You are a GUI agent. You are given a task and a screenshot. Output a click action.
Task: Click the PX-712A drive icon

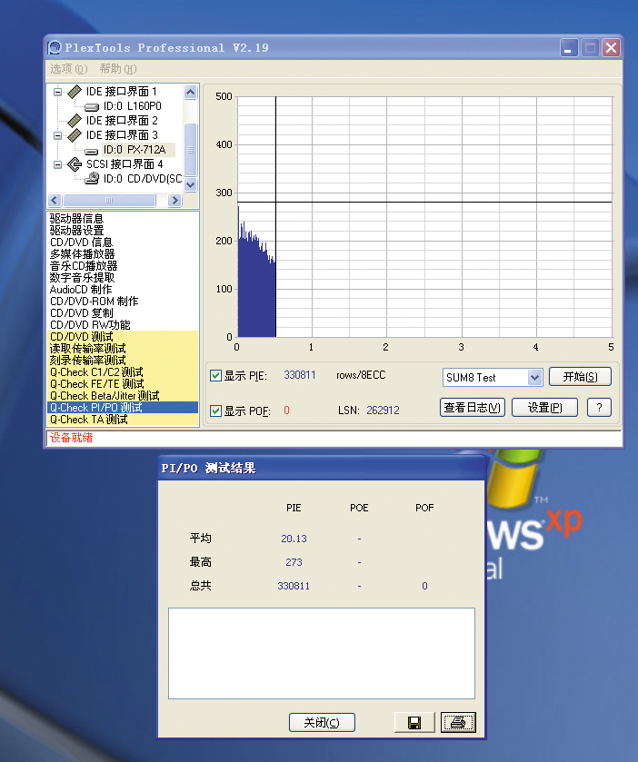pos(92,151)
